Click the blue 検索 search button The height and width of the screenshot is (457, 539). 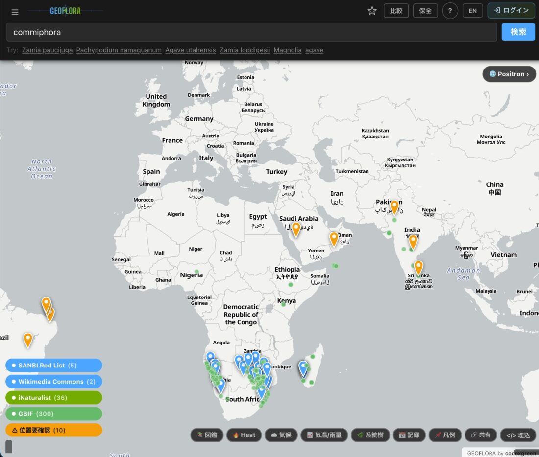518,32
